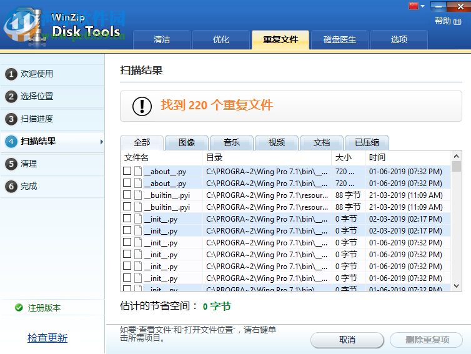Click scrollbar up arrow in results list

pyautogui.click(x=456, y=156)
